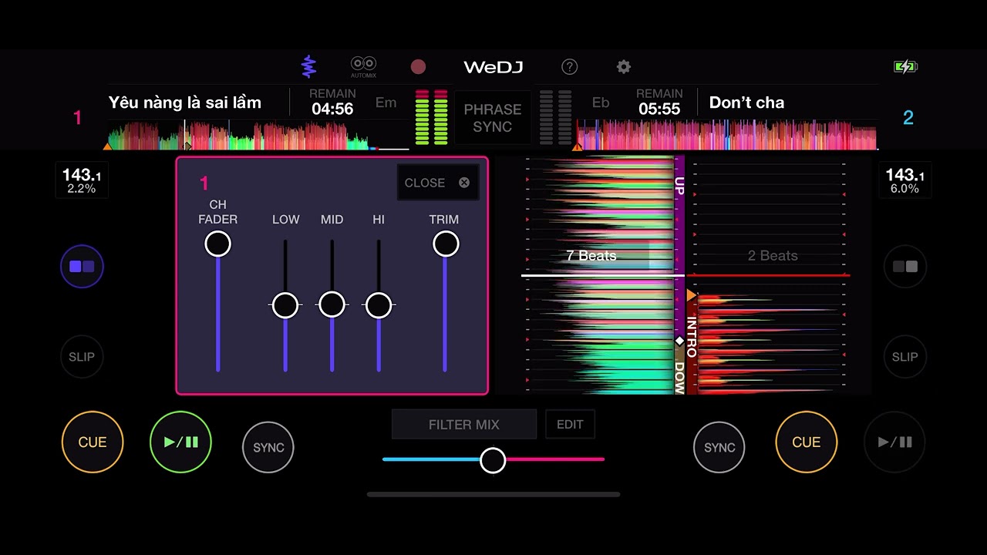
Task: Tap the purple waveform view icon
Action: 308,66
